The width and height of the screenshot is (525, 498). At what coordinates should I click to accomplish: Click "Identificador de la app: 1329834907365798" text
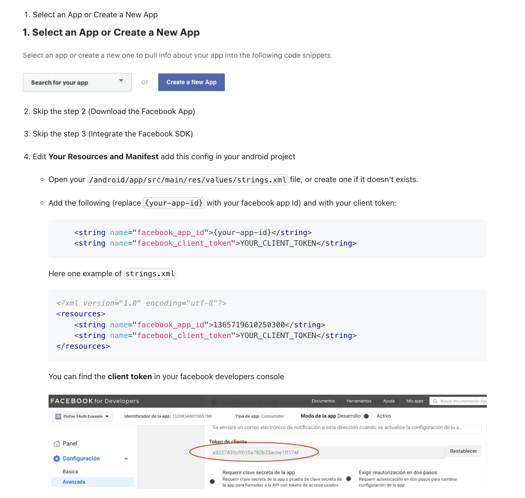coord(168,416)
